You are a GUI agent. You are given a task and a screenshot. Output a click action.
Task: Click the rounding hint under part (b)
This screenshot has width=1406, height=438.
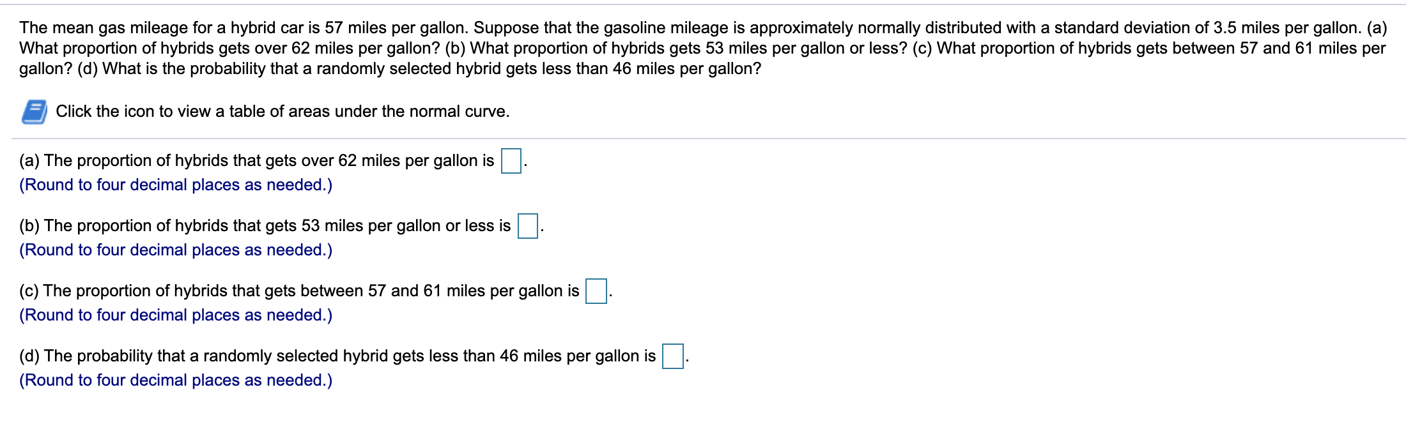(176, 250)
